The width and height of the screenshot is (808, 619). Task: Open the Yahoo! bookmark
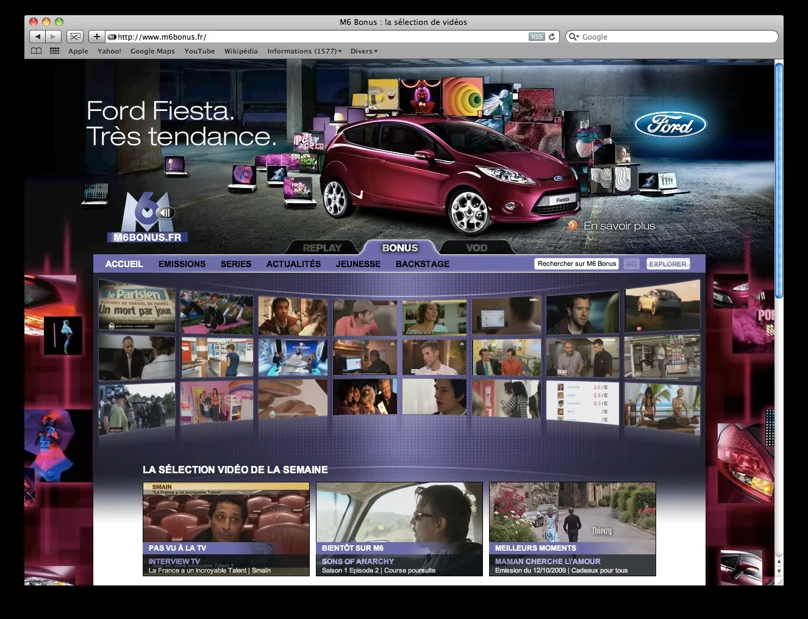(x=109, y=51)
